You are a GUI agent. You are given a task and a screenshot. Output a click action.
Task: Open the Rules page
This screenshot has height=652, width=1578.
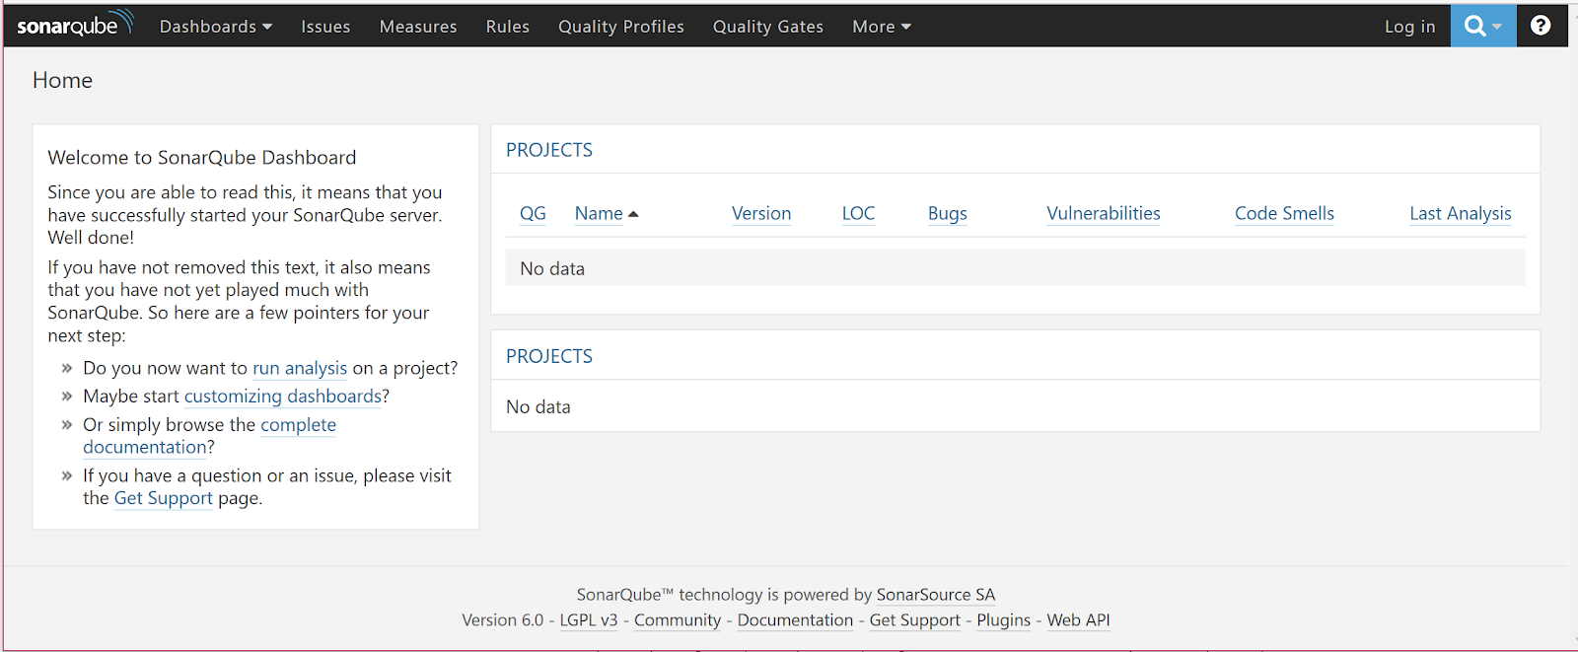[508, 27]
